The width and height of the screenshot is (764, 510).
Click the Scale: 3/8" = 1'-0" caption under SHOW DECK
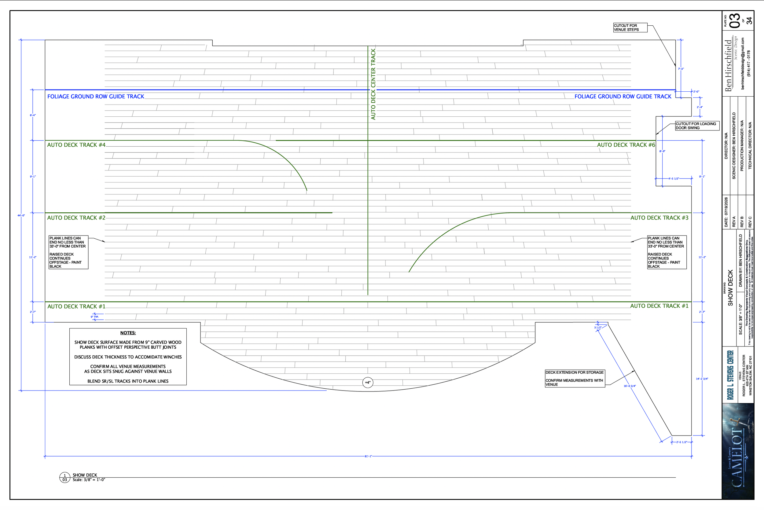(89, 480)
